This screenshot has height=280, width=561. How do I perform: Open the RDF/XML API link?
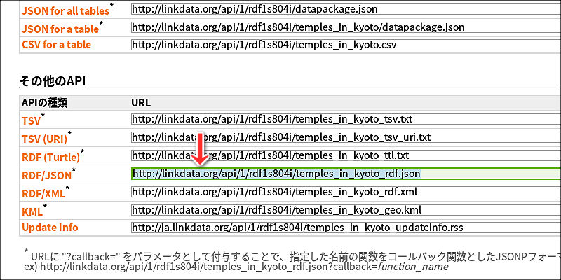pyautogui.click(x=43, y=193)
